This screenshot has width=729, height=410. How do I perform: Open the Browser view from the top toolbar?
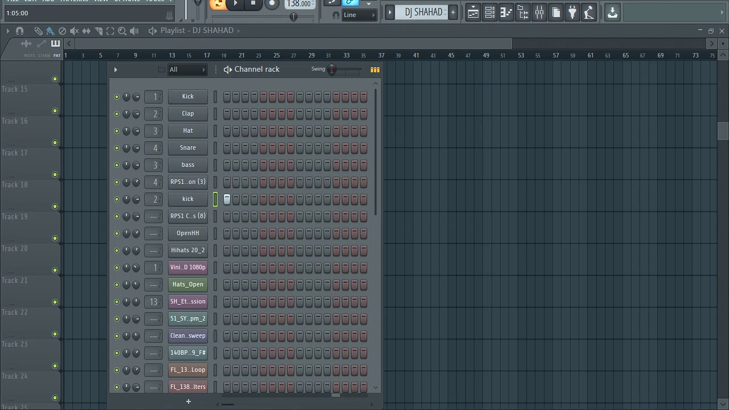coord(522,12)
